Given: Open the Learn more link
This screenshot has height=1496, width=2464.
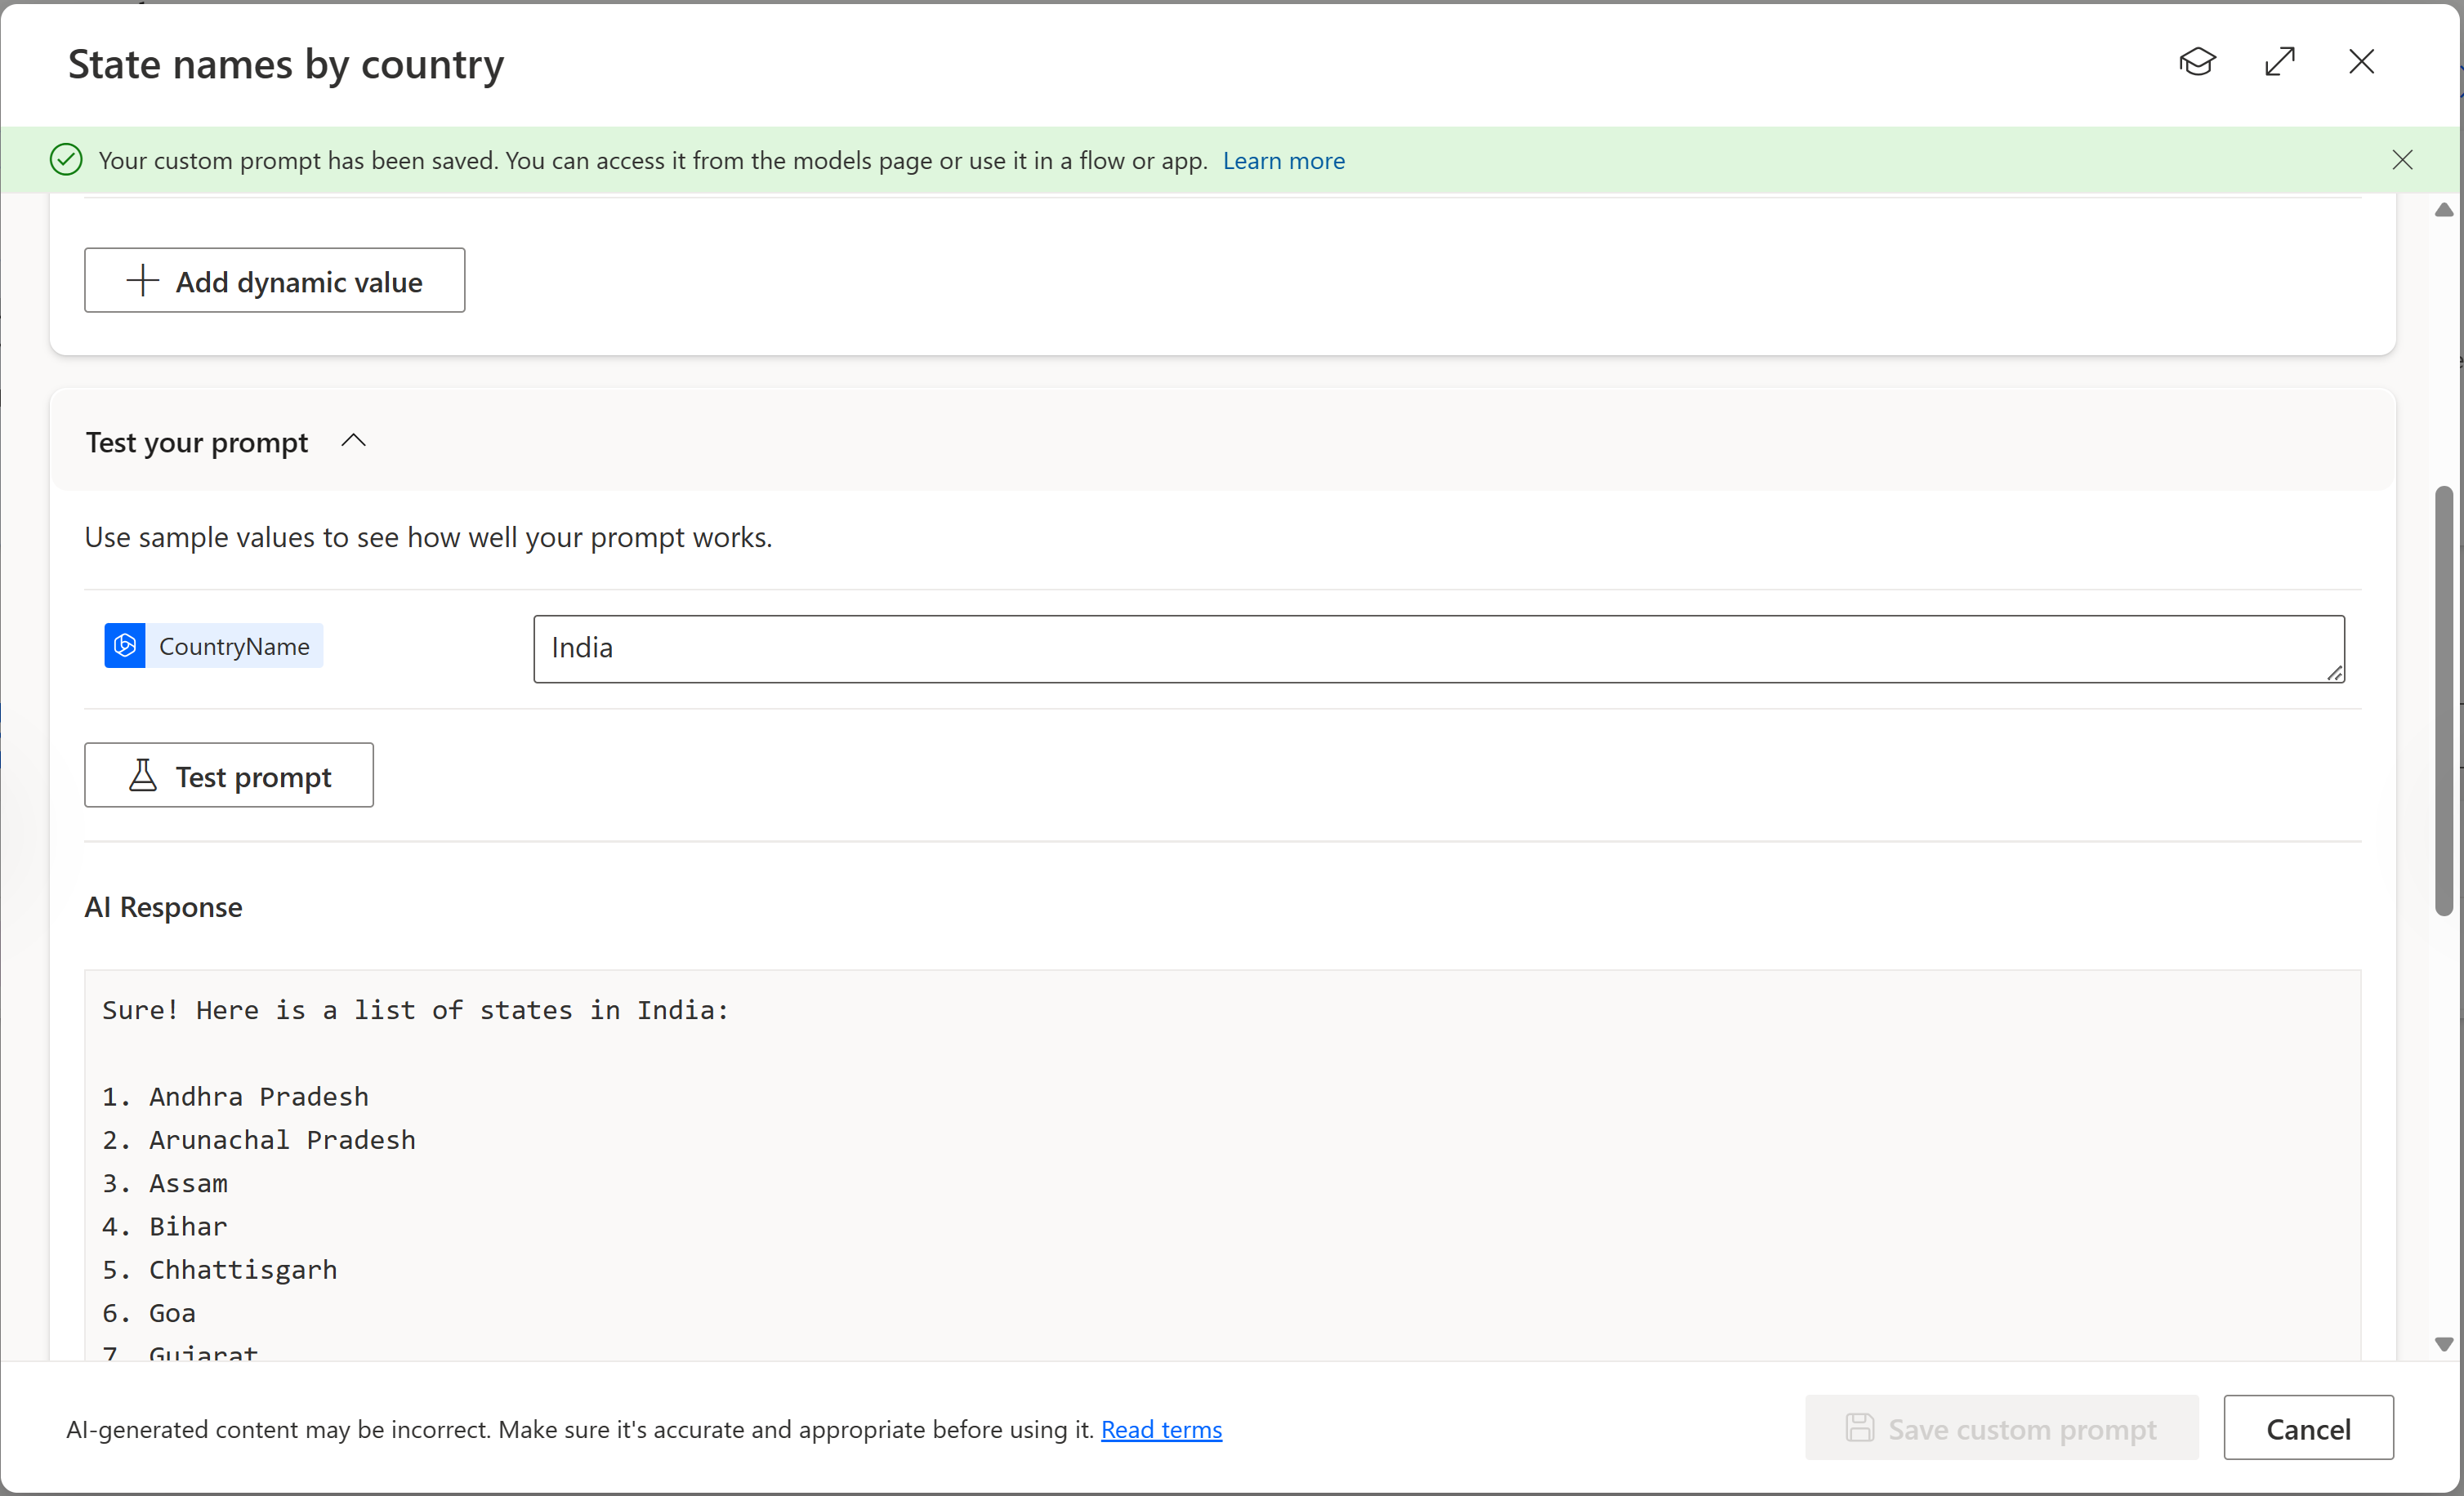Looking at the screenshot, I should 1283,161.
